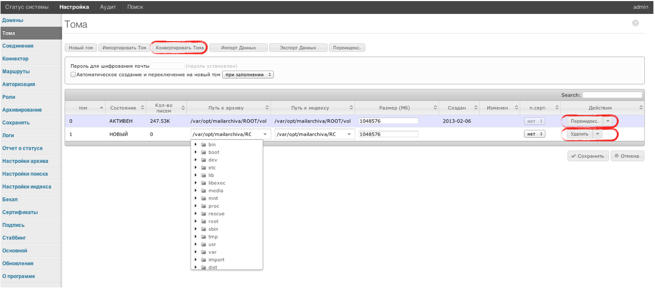Click Конвертировать Тома button
Image resolution: width=655 pixels, height=288 pixels.
click(x=180, y=48)
